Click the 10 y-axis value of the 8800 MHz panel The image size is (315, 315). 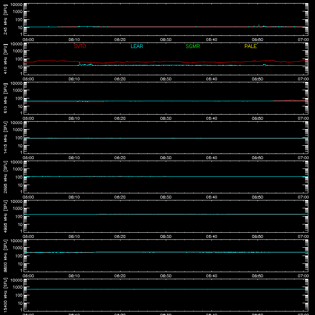point(20,264)
